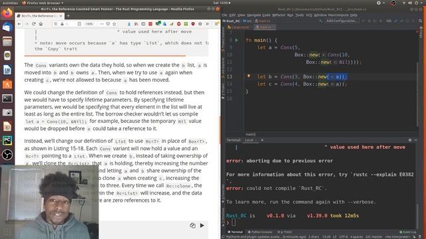Click the terminal command prompt
426x239 pixels.
pos(233,223)
